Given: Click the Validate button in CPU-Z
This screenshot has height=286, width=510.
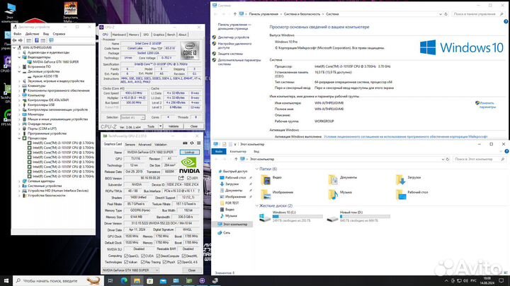Looking at the screenshot, I should (174, 126).
